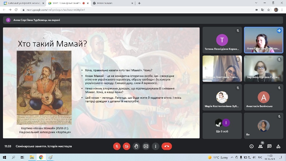Click the slide title 'Хто такий Мамай?'
Screen dimensions: 286x161
tap(52, 44)
